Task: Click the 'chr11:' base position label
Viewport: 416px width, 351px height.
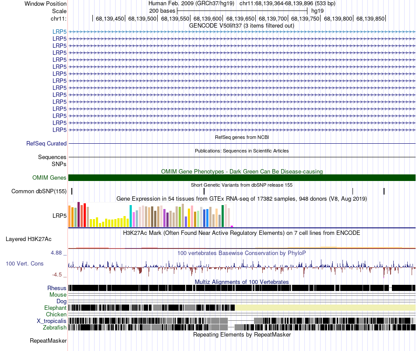Action: 59,18
